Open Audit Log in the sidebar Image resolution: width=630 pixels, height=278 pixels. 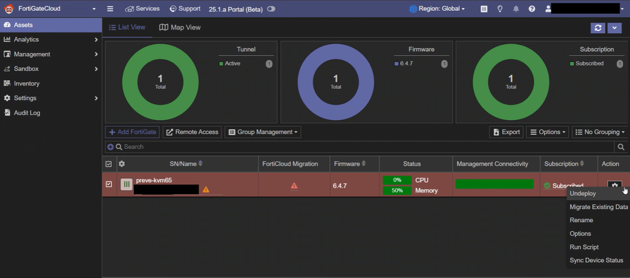[51, 113]
